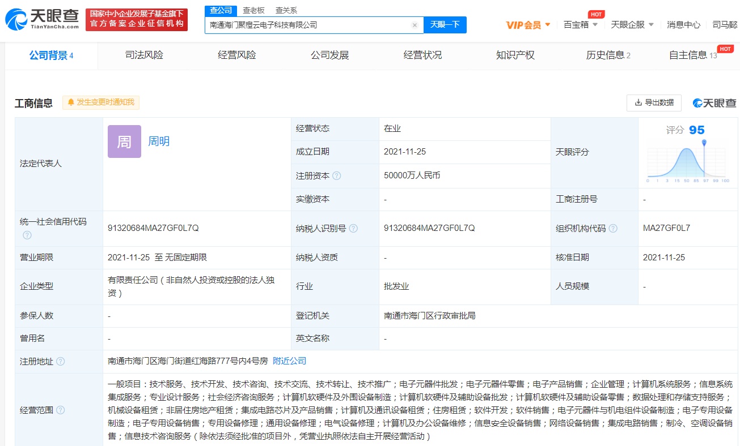740x446 pixels.
Task: Select the 查关系 search tab
Action: coord(286,10)
